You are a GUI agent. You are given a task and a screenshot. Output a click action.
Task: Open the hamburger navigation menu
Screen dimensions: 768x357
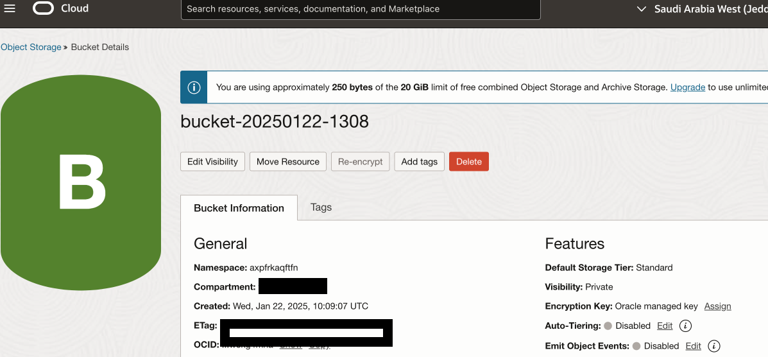coord(10,8)
